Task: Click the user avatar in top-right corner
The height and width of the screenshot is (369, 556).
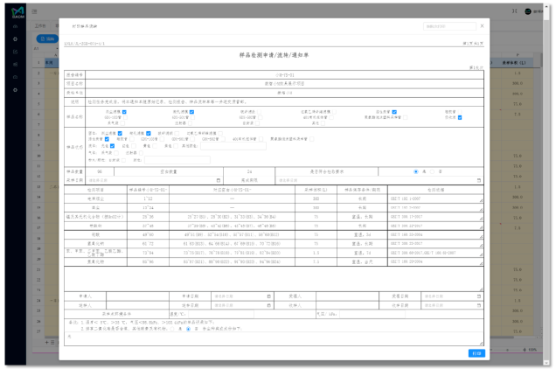Action: 527,11
